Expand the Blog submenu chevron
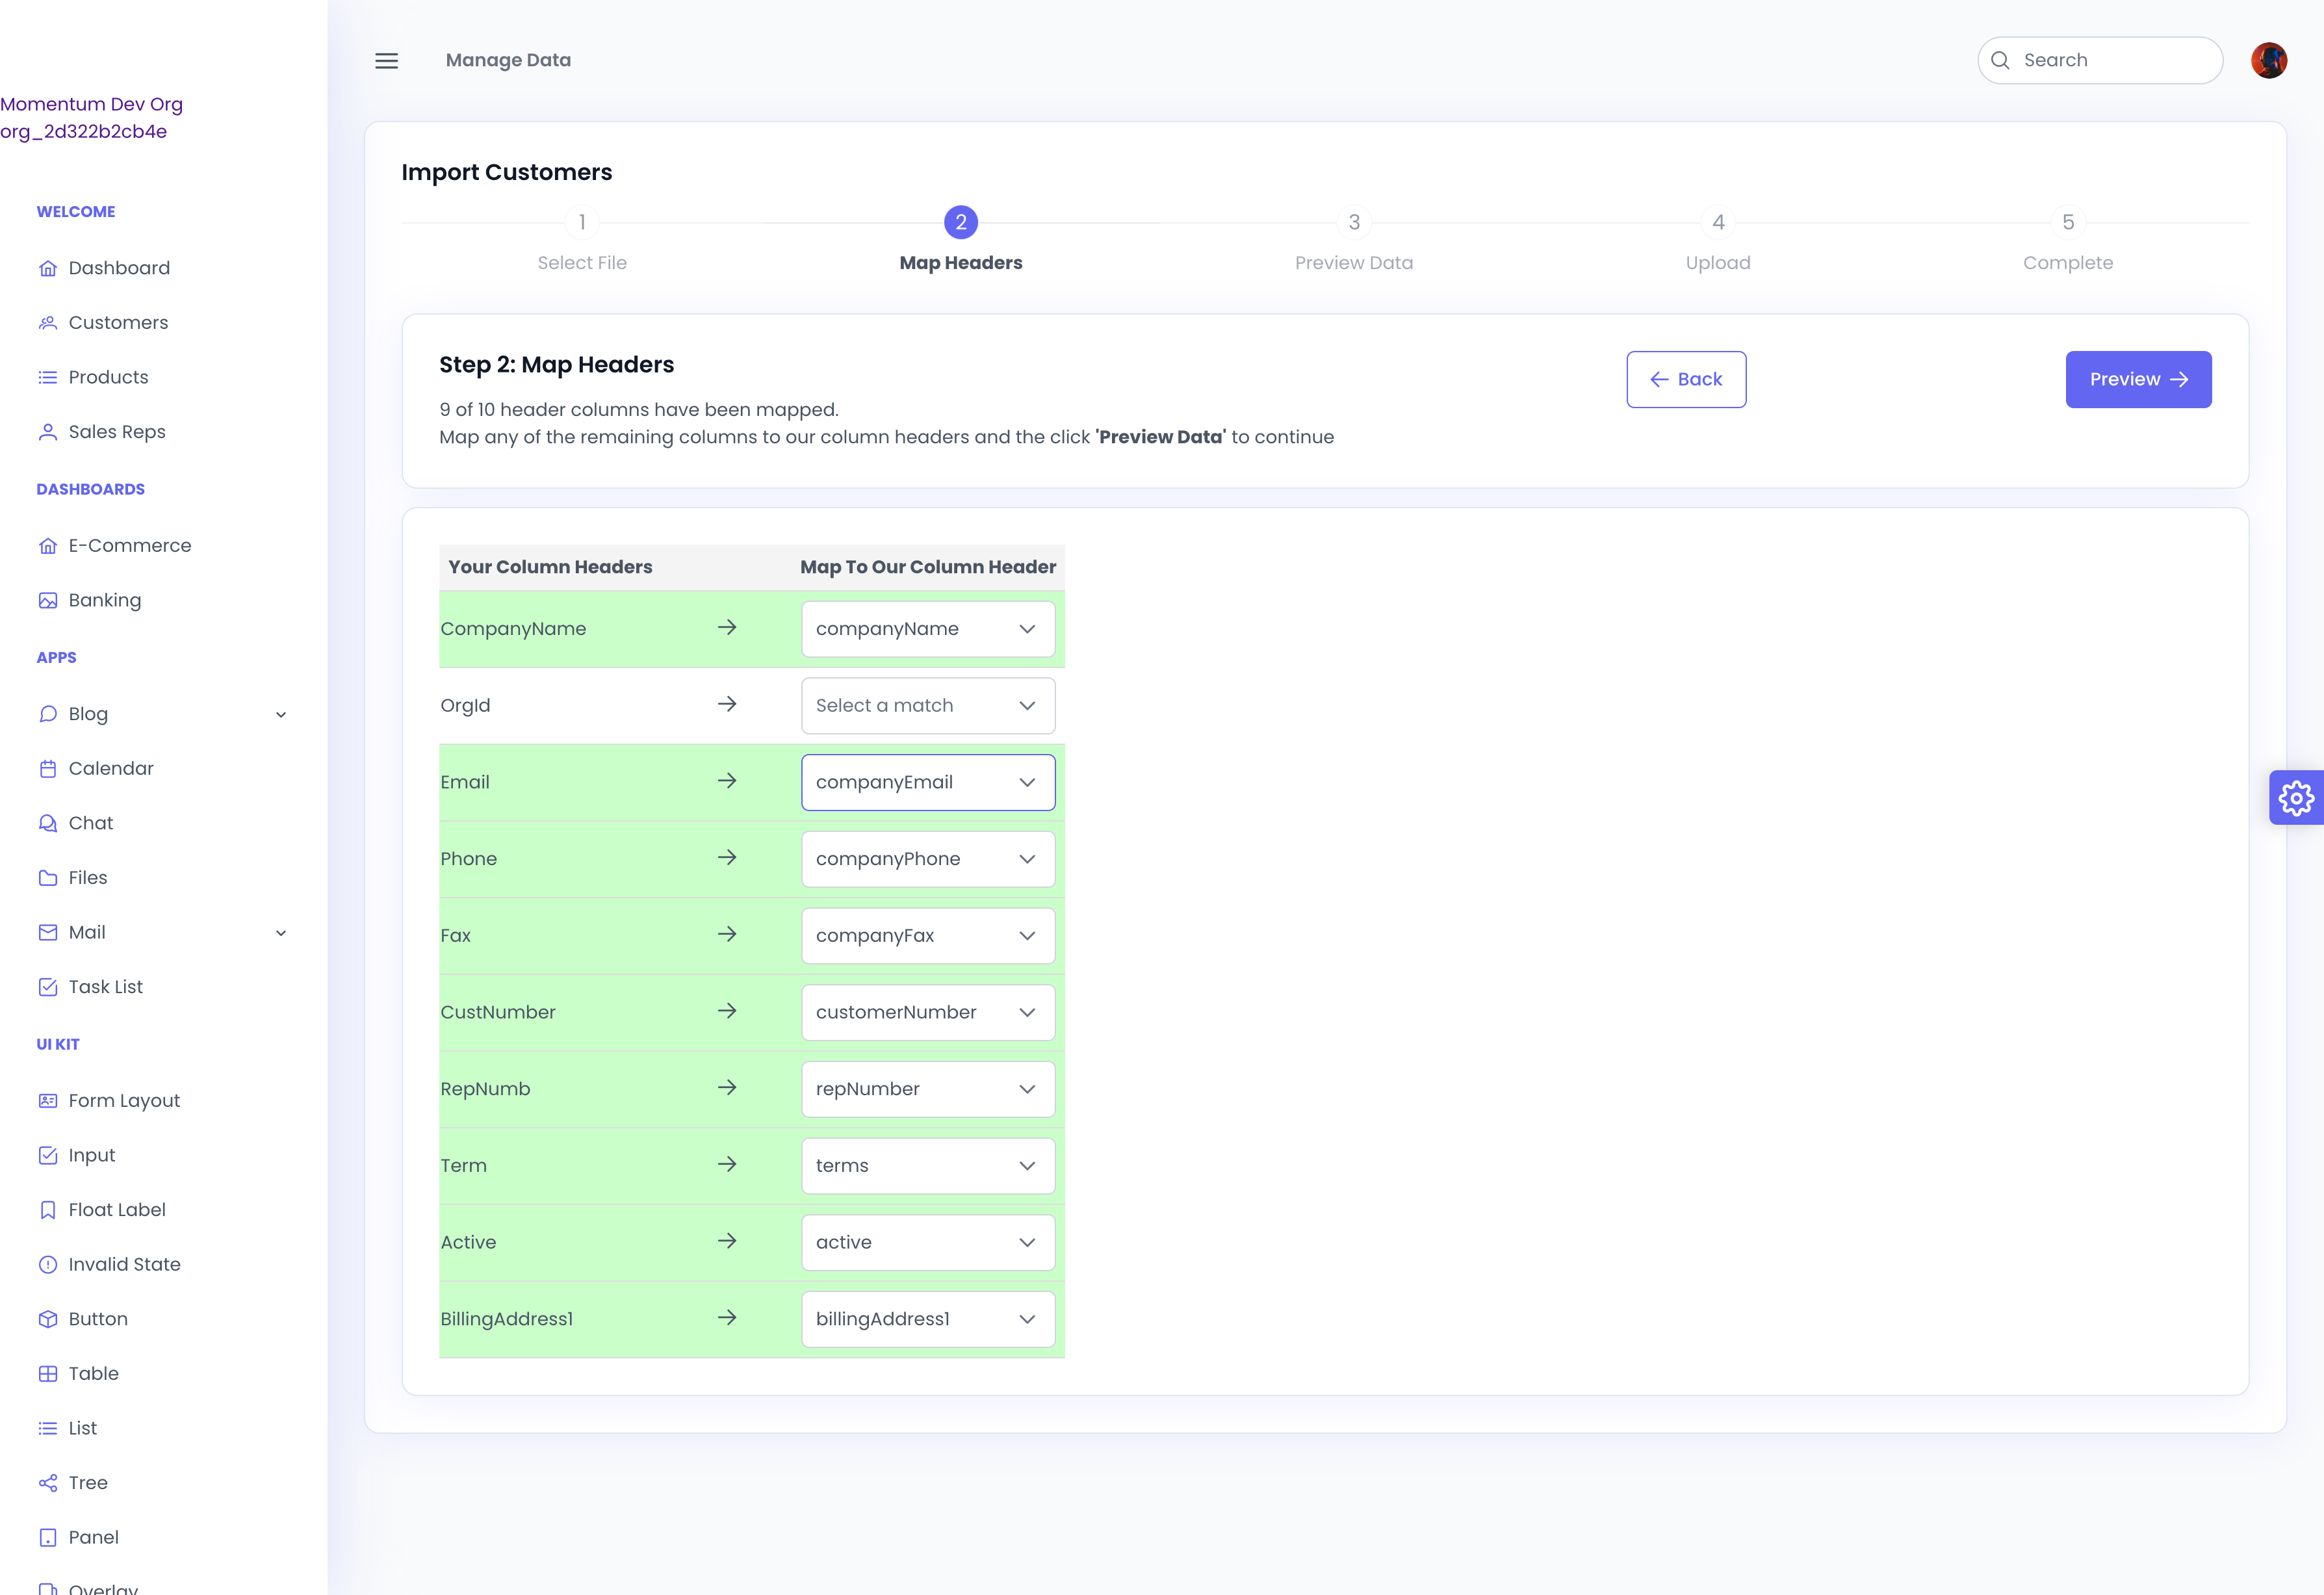Image resolution: width=2324 pixels, height=1595 pixels. pos(281,714)
